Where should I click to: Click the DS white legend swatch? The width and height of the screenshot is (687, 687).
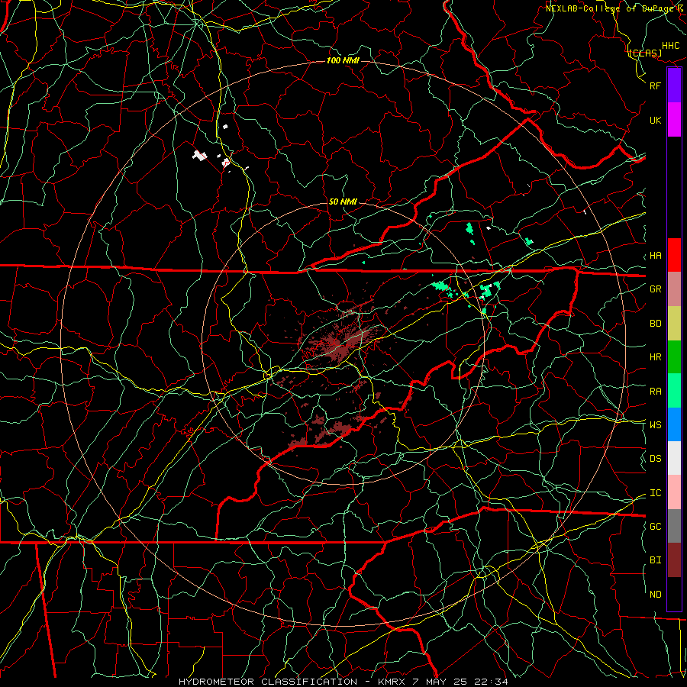coord(674,458)
